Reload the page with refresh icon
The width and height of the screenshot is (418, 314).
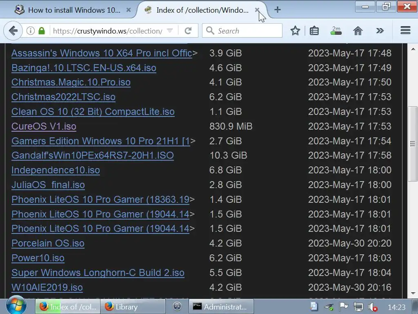click(188, 31)
